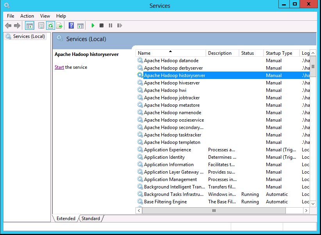
Task: Click the Show/Hide Console Tree icon
Action: pos(29,26)
